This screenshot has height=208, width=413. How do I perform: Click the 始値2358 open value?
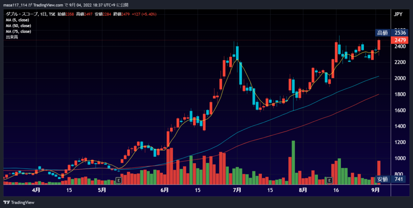pyautogui.click(x=66, y=14)
